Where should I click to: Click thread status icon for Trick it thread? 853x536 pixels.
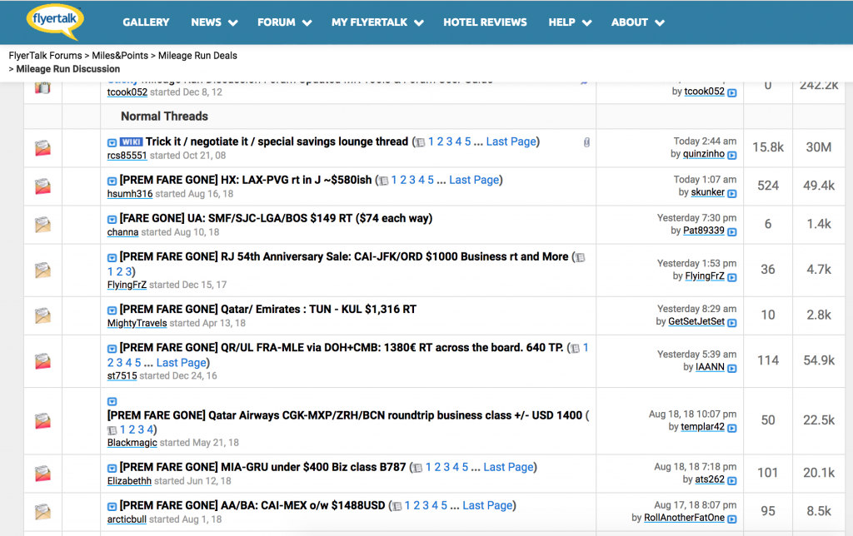(43, 148)
